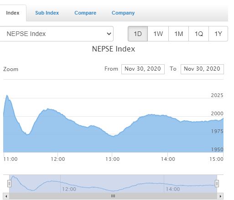Select the 1Y time range
Image resolution: width=234 pixels, height=200 pixels.
coord(218,34)
